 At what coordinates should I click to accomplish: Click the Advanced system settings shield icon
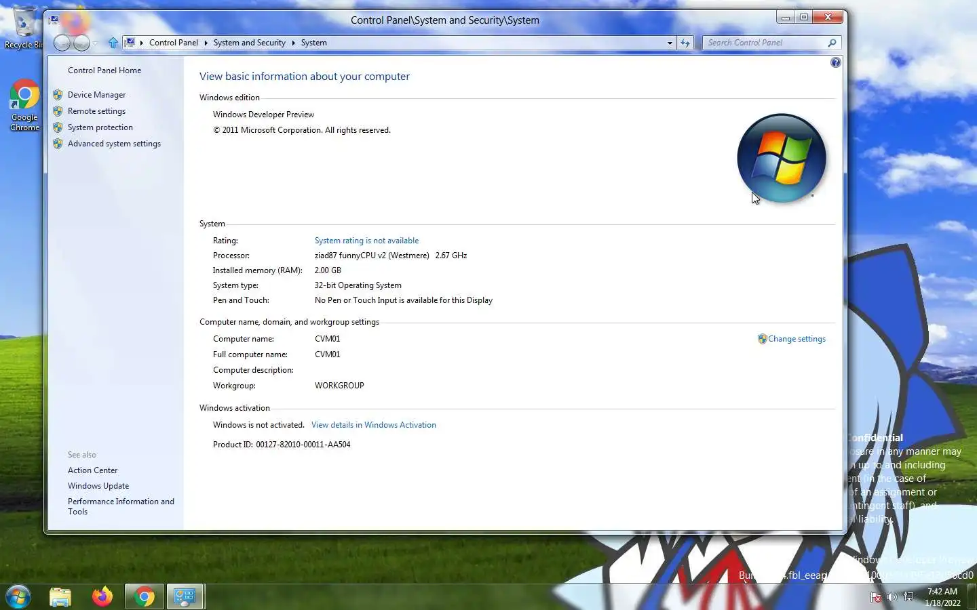(58, 144)
